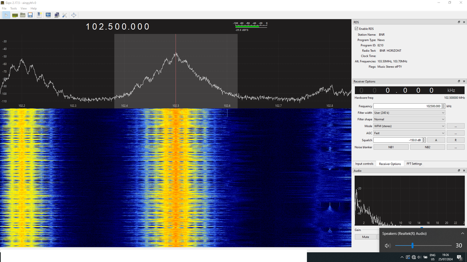Increase Frequency with the spinner arrows
Screen dimensions: 467x262
[x=443, y=105]
